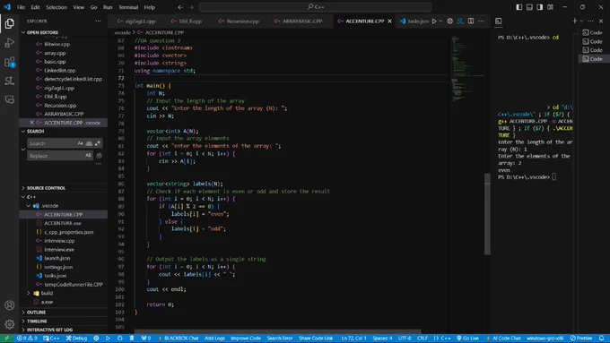Viewport: 610px width, 343px height.
Task: Collapse the Search section
Action: 35,132
